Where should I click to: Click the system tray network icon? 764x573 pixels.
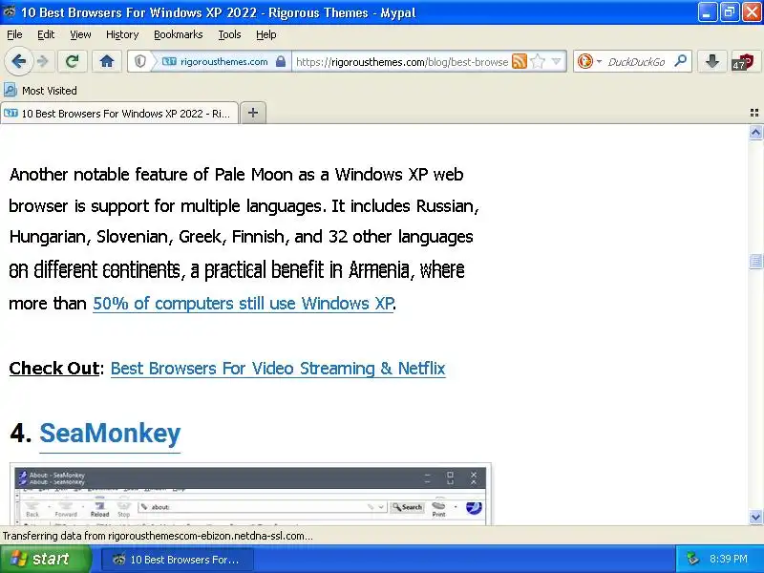(x=692, y=559)
